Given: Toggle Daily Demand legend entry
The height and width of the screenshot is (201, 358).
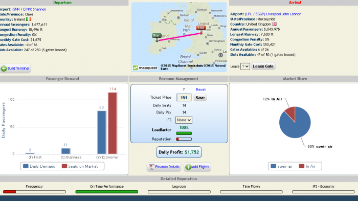Looking at the screenshot, I should [39, 166].
